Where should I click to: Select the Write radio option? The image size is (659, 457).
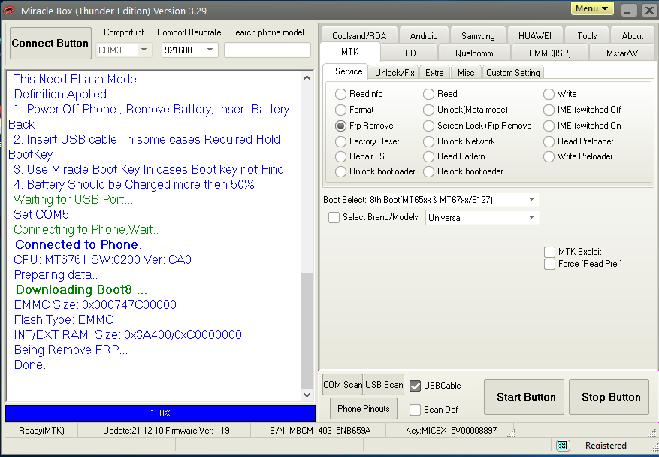pyautogui.click(x=549, y=94)
